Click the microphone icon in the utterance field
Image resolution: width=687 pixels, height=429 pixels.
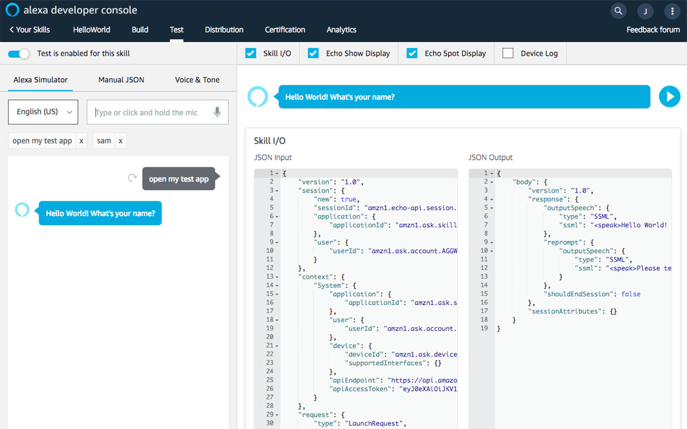(x=217, y=112)
